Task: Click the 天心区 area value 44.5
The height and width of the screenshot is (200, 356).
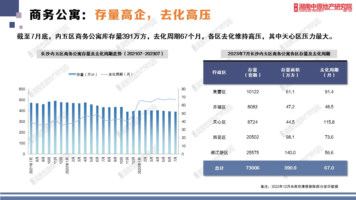Action: (290, 122)
